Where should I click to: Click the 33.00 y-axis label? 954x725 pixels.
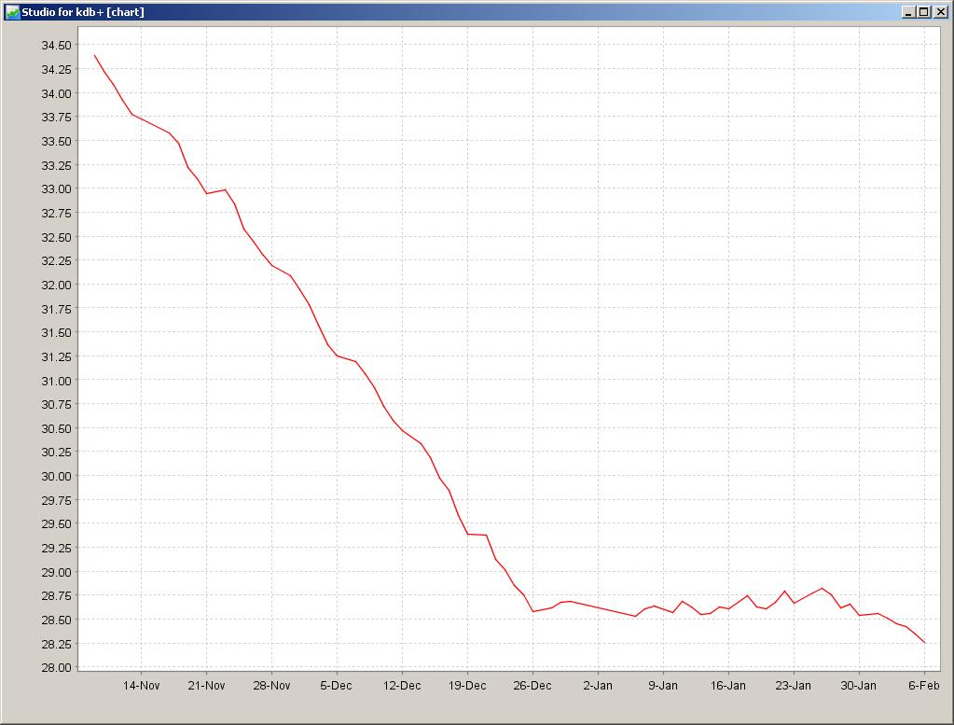click(x=56, y=188)
